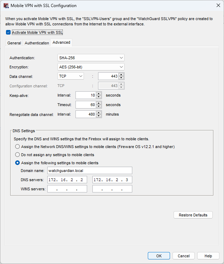Decrease the Keep-alive Timeout value
The width and height of the screenshot is (224, 264).
coord(99,106)
